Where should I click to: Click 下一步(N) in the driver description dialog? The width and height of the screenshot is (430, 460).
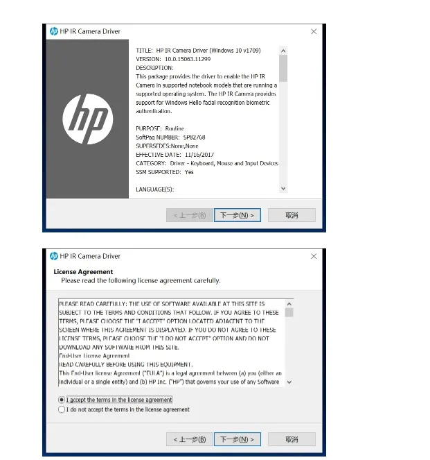point(238,215)
